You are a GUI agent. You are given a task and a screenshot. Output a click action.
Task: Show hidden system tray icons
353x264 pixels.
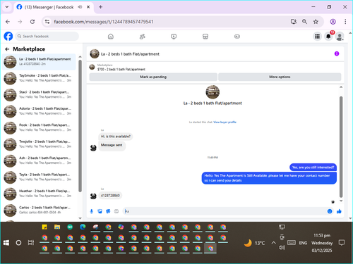click(273, 243)
